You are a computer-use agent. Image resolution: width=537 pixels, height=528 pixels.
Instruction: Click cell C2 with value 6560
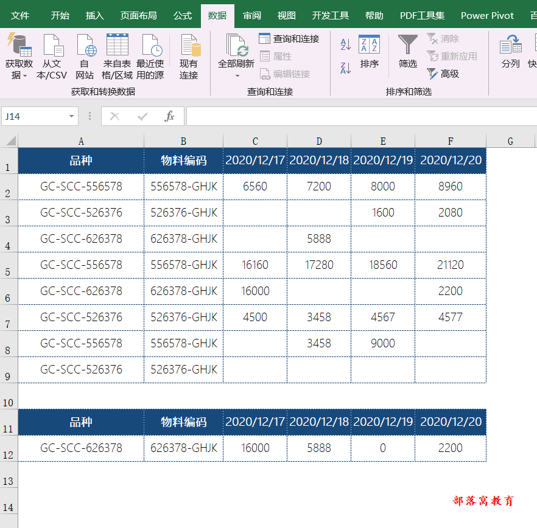254,187
